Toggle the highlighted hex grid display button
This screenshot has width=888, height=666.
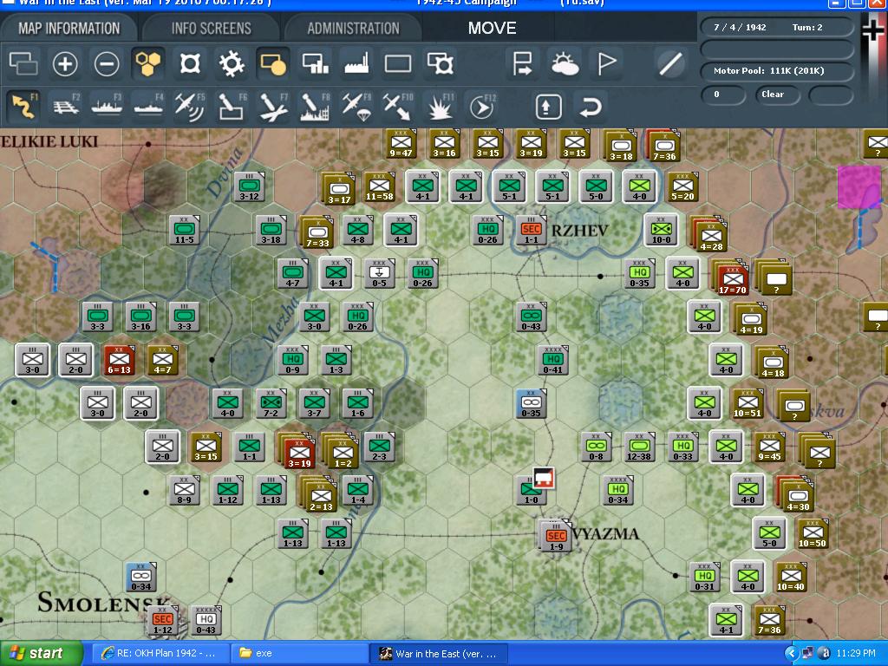click(147, 63)
